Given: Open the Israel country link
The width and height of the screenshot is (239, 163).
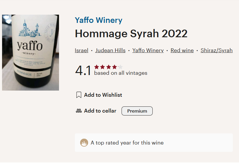Looking at the screenshot, I should click(x=82, y=50).
